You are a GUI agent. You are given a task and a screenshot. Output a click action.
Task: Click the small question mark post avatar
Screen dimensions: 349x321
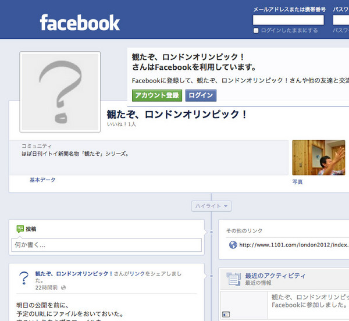[x=24, y=277]
